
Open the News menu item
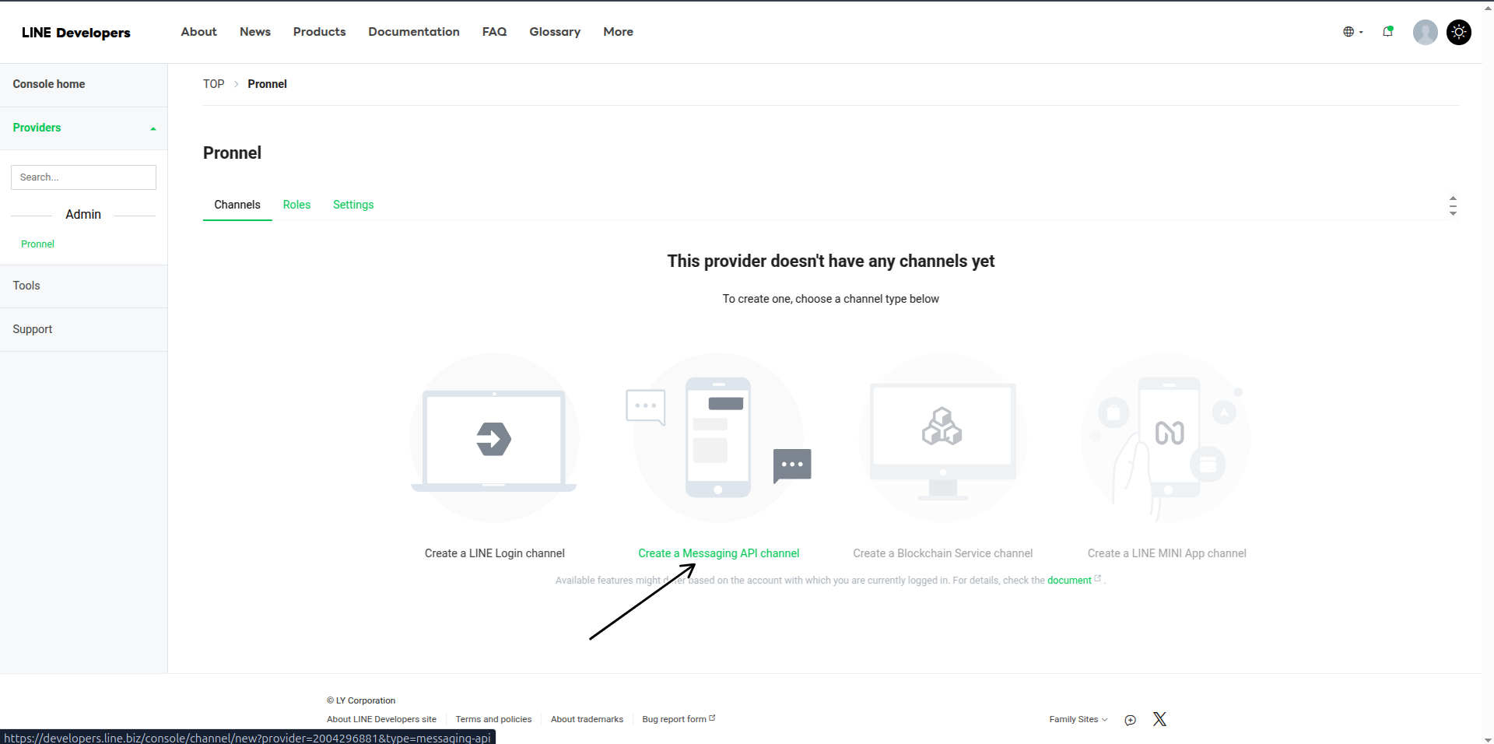click(x=255, y=32)
